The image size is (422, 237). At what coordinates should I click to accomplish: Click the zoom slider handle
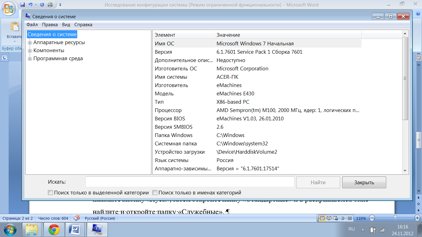pos(395,218)
